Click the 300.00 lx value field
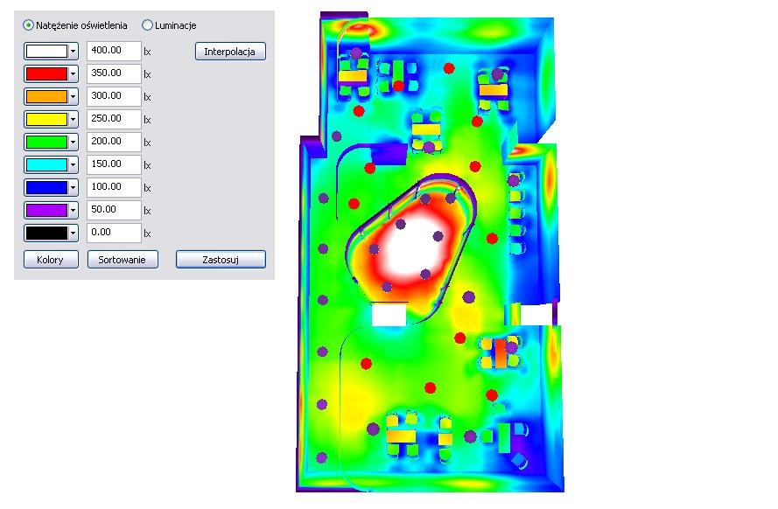This screenshot has height=509, width=778. pyautogui.click(x=114, y=97)
